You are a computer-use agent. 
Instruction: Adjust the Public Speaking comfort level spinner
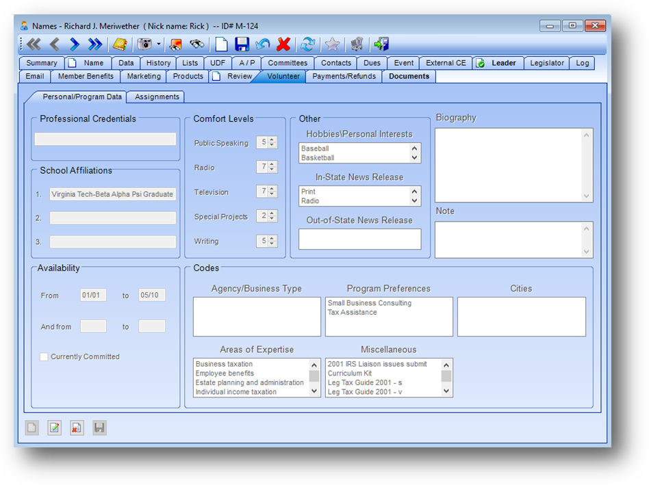[x=272, y=142]
